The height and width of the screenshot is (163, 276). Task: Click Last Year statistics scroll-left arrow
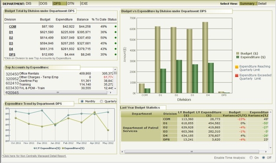point(122,152)
